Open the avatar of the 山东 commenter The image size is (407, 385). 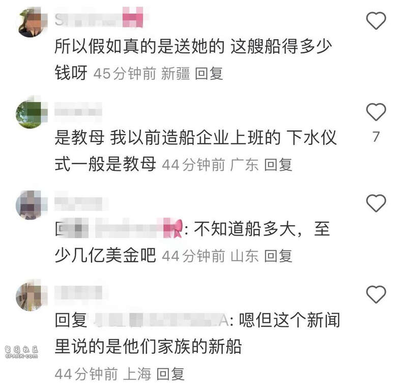click(x=31, y=205)
